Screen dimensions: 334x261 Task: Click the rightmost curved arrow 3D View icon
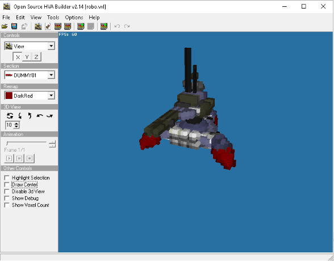tap(50, 116)
